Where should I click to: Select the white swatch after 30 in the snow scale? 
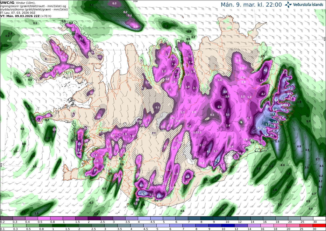pos(320,218)
